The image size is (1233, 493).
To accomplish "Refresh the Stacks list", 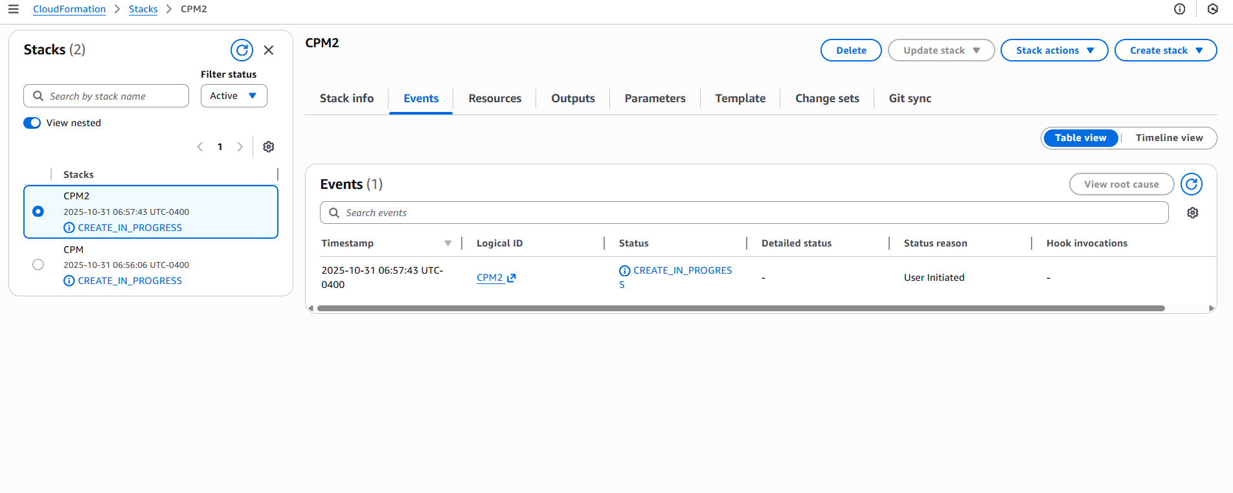I will pyautogui.click(x=242, y=50).
